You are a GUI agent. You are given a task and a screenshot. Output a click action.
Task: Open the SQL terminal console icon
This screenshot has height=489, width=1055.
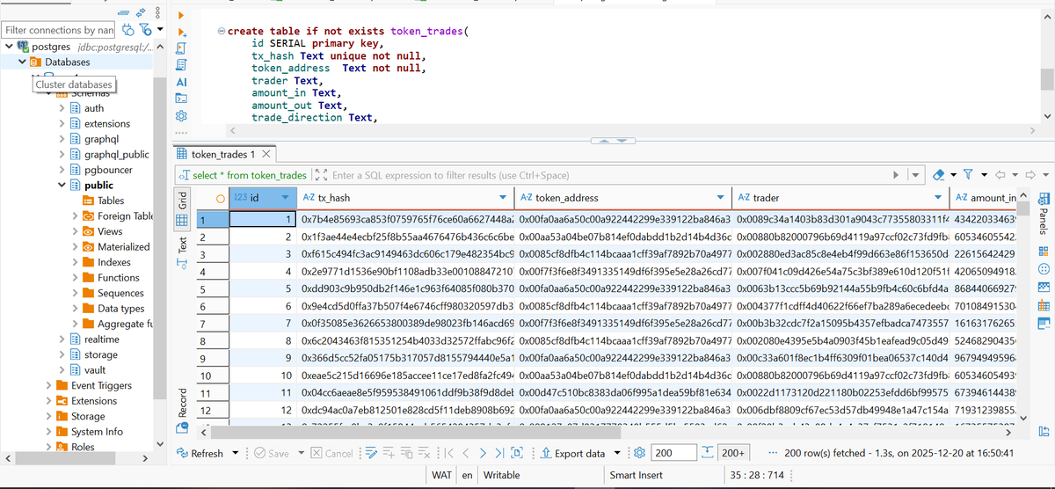click(181, 98)
